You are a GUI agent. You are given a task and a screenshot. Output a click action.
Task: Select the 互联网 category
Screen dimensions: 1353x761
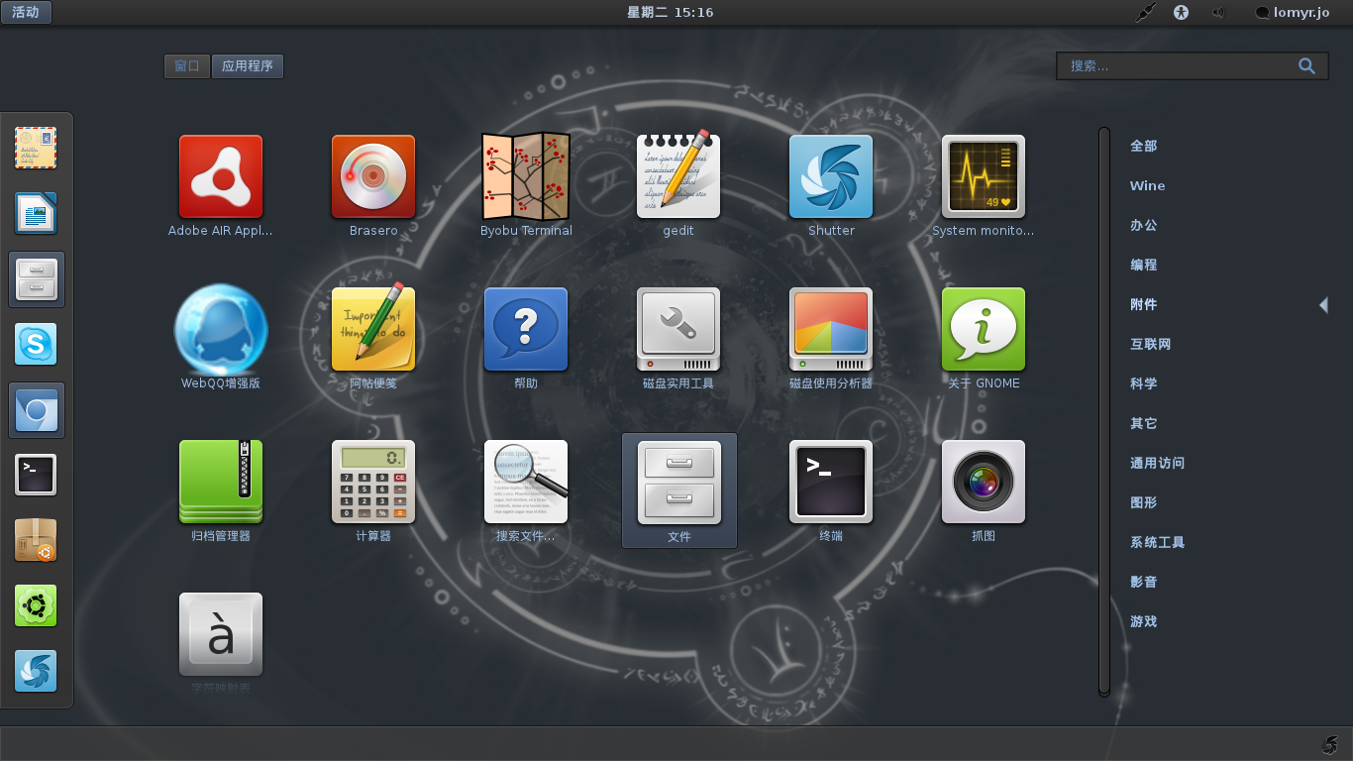click(1151, 344)
